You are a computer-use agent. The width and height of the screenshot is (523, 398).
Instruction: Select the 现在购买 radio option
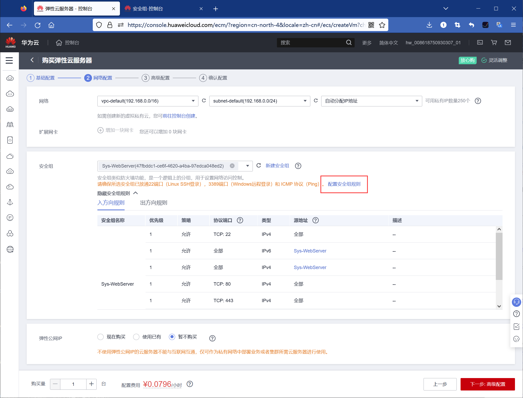click(101, 337)
